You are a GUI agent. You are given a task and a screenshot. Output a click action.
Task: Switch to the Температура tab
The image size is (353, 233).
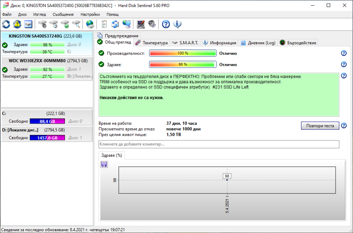tap(152, 43)
